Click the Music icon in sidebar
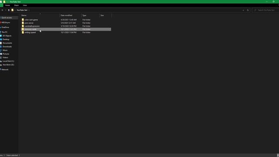This screenshot has height=157, width=279. pos(1,51)
